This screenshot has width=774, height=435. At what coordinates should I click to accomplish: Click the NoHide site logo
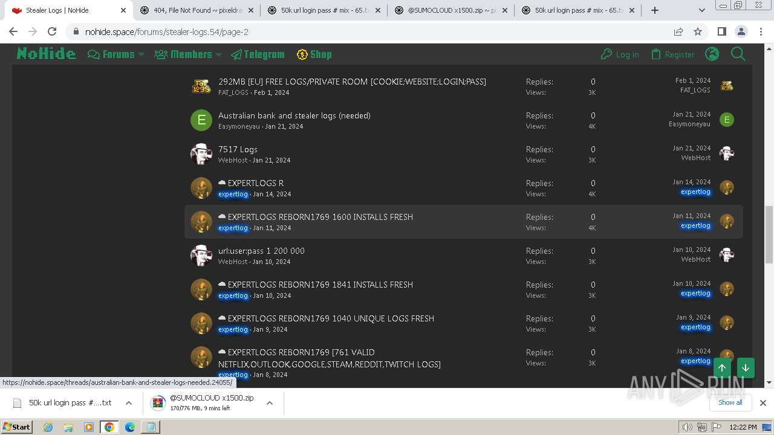[46, 54]
